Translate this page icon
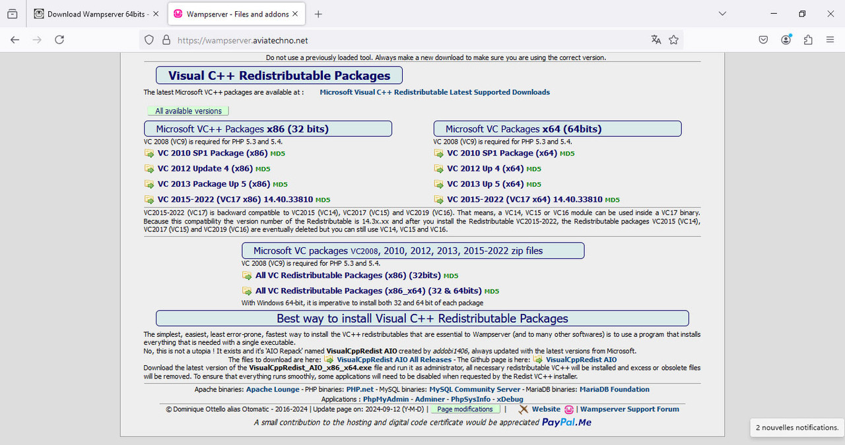The height and width of the screenshot is (445, 845). click(x=656, y=40)
